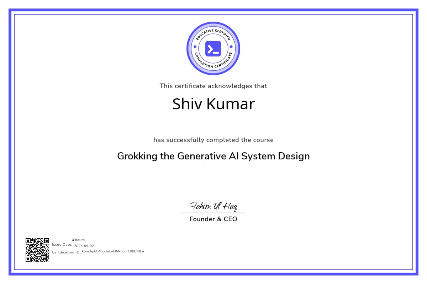Click the certification ID "k5m3gAC46LoIqLnk8iN3qm108BINFn"
The height and width of the screenshot is (284, 427).
[x=113, y=251]
